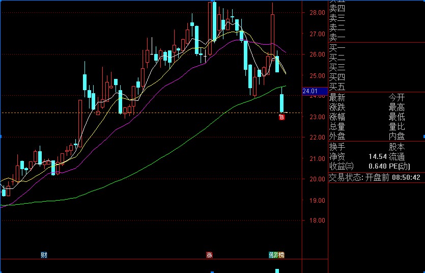
Task: Open the 财 financial report marker
Action: (x=44, y=255)
